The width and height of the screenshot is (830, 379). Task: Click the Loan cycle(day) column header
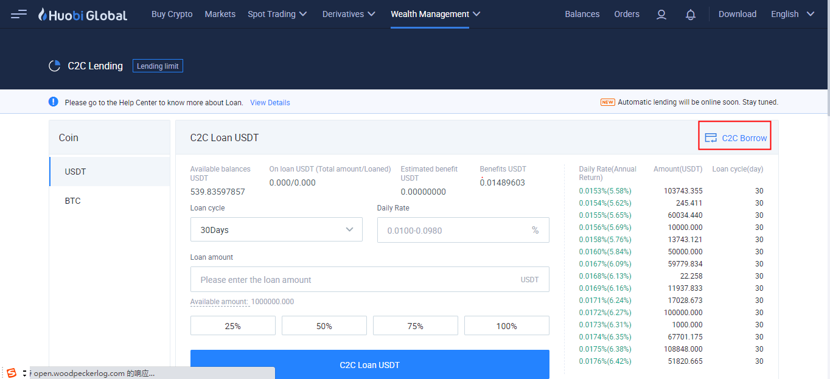coord(738,169)
